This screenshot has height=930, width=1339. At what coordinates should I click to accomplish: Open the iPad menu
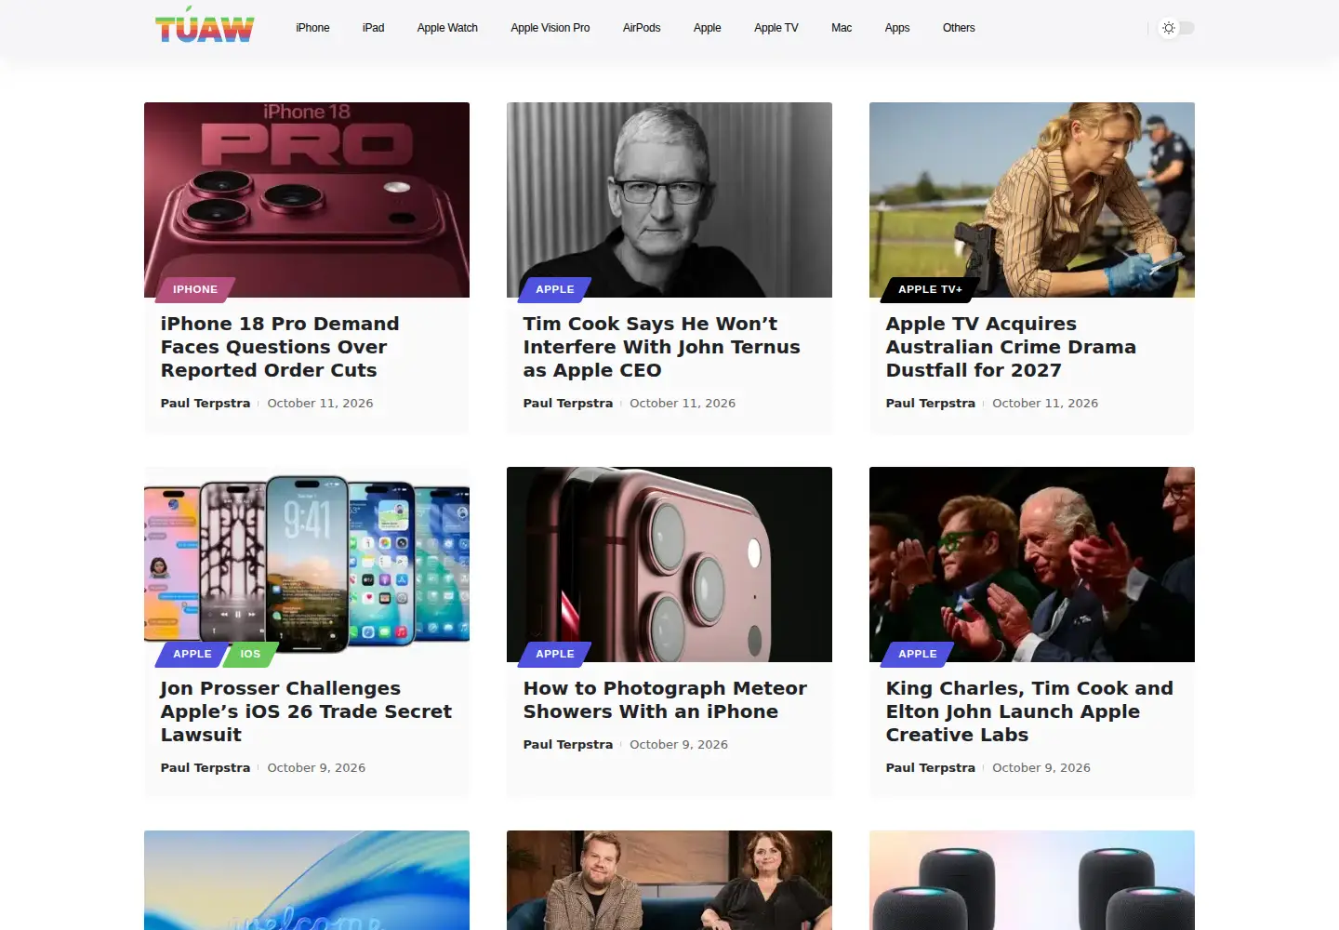point(373,28)
